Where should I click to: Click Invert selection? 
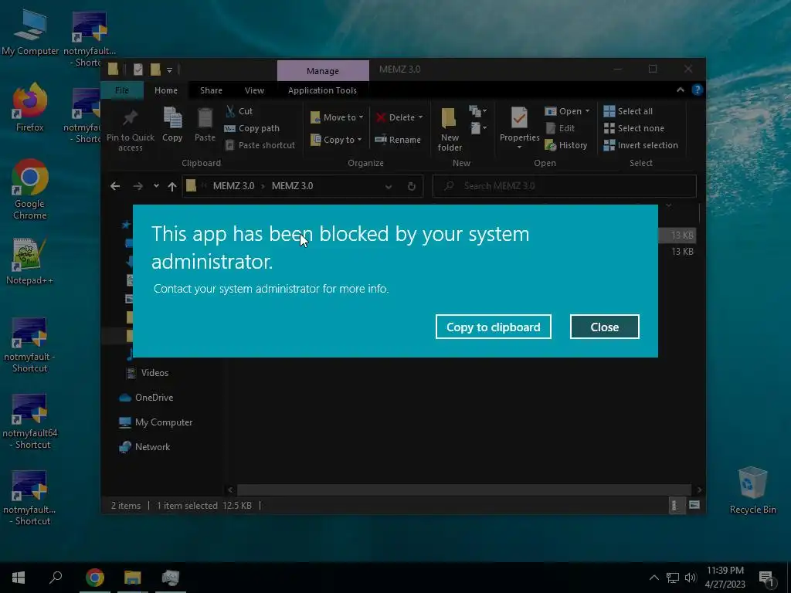[x=640, y=145]
